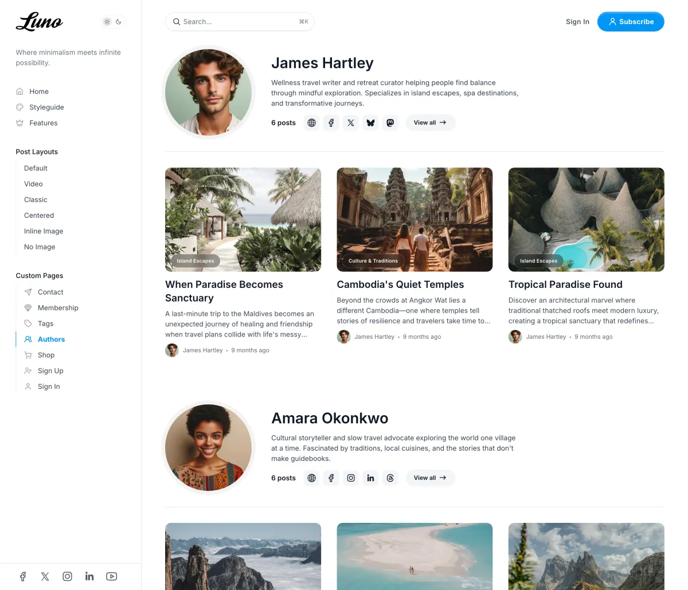
Task: Open Amara Okonkwo's Facebook icon
Action: pos(331,478)
